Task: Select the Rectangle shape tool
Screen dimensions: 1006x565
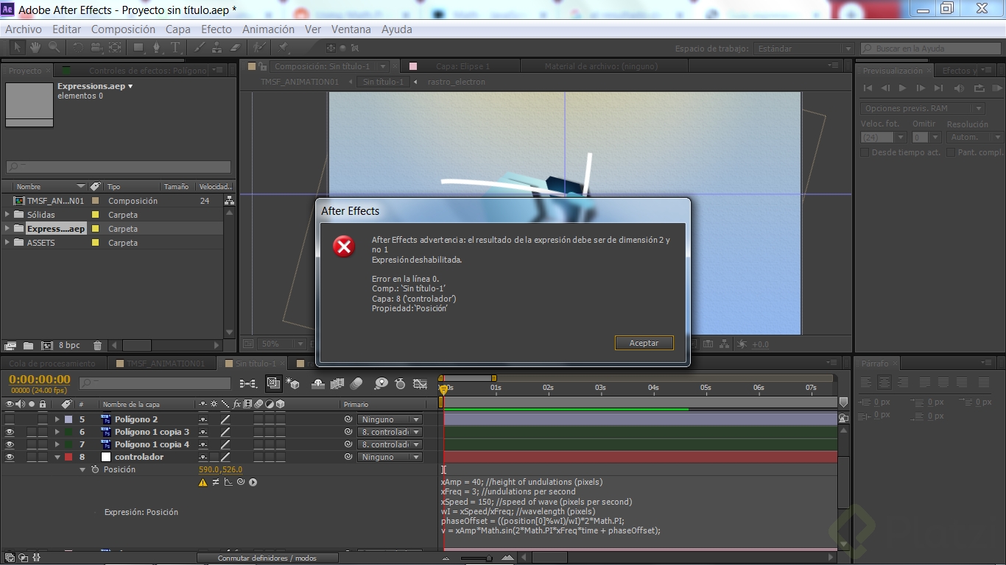Action: pos(138,47)
